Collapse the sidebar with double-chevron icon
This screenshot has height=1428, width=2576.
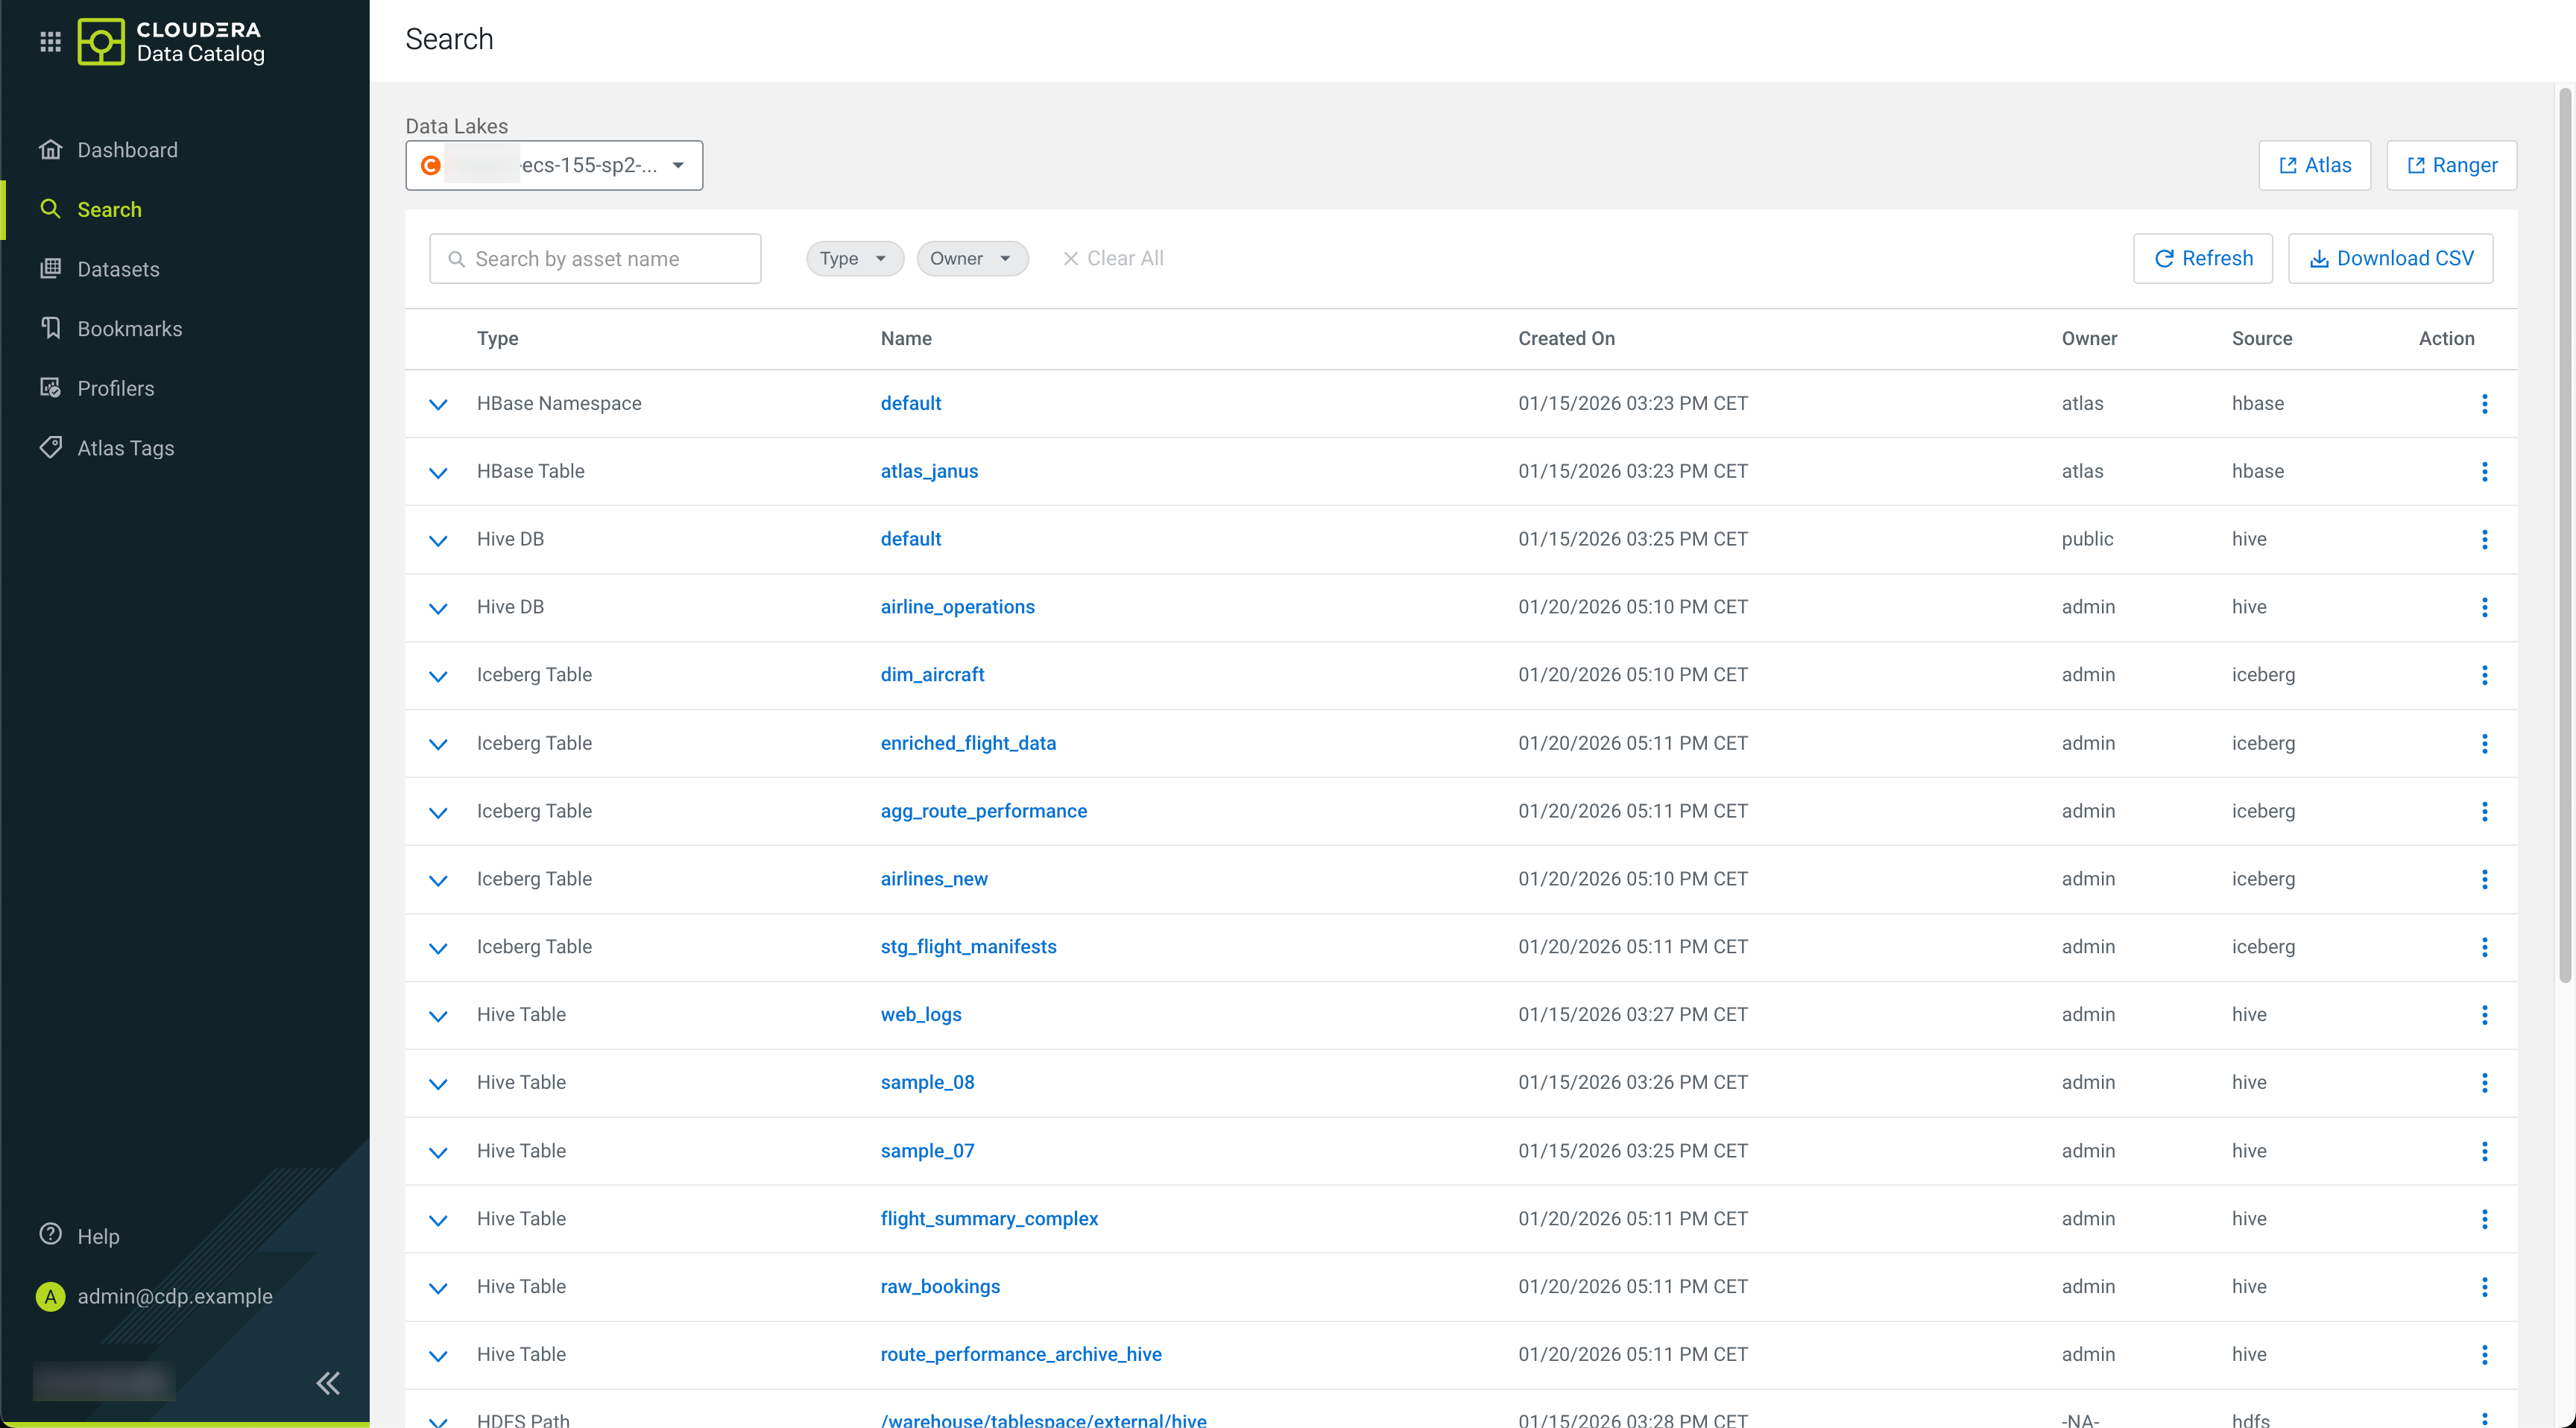[x=328, y=1383]
